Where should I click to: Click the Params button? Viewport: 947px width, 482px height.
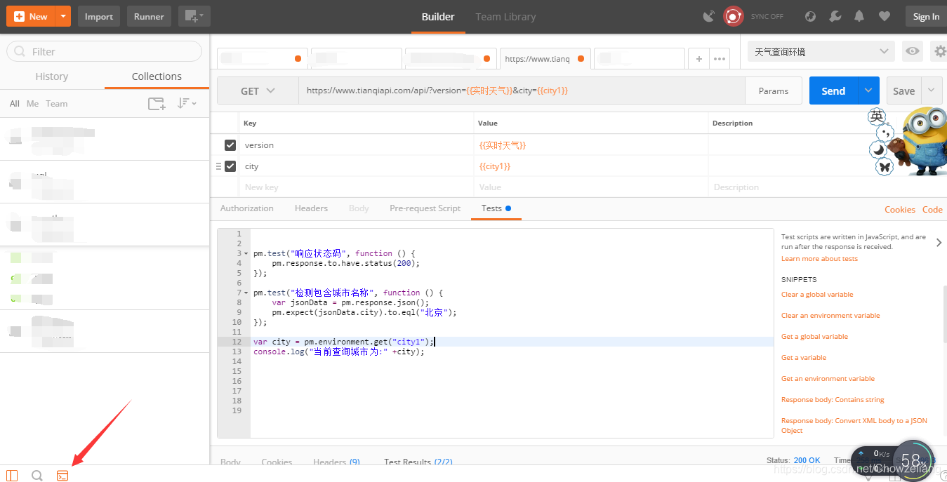[x=774, y=91]
